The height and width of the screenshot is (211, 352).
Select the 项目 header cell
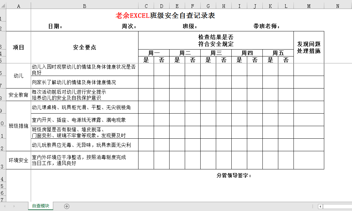pyautogui.click(x=19, y=47)
